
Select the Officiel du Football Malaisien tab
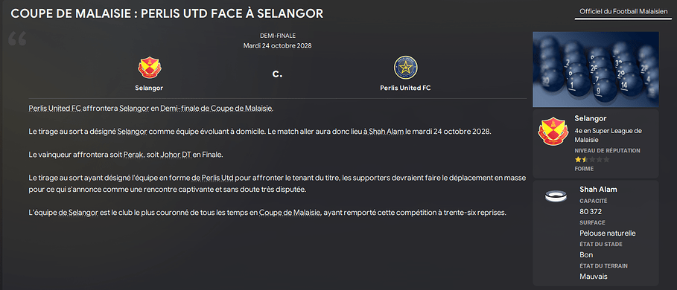pos(623,12)
